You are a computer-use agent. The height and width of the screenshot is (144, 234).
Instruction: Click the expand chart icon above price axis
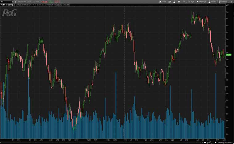(x=228, y=5)
